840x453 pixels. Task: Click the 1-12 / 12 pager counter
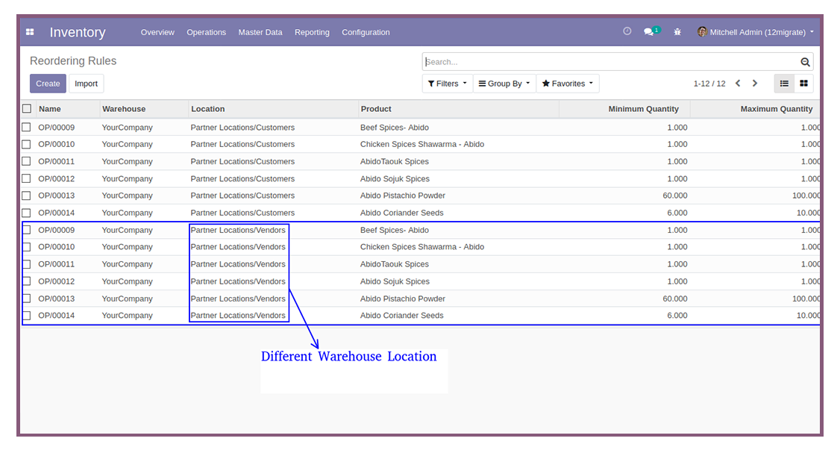pyautogui.click(x=709, y=84)
